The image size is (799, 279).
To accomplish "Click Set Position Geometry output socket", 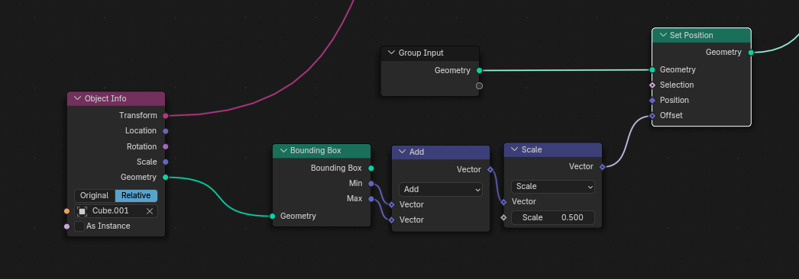I will [751, 53].
